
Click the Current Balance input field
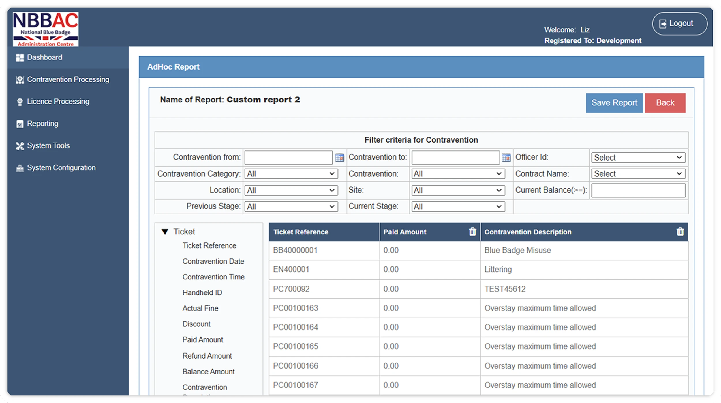(x=638, y=191)
